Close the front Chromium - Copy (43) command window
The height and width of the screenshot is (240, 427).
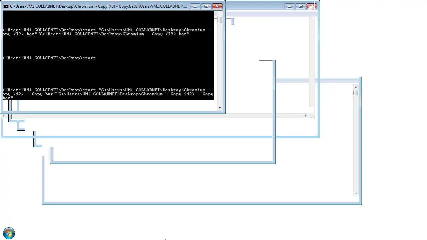(x=217, y=6)
